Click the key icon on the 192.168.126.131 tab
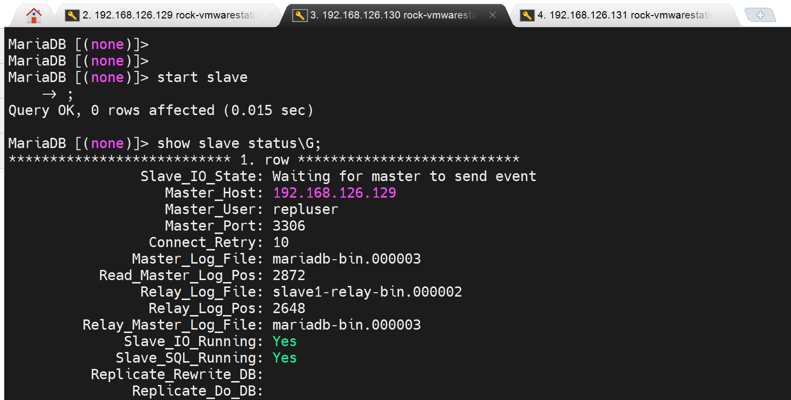This screenshot has width=791, height=400. coord(527,16)
